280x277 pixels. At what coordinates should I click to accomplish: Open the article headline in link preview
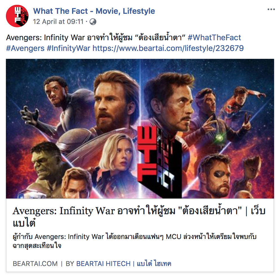click(139, 216)
